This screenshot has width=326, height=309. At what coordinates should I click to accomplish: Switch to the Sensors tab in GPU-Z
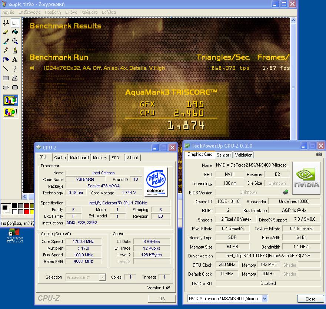coord(224,155)
